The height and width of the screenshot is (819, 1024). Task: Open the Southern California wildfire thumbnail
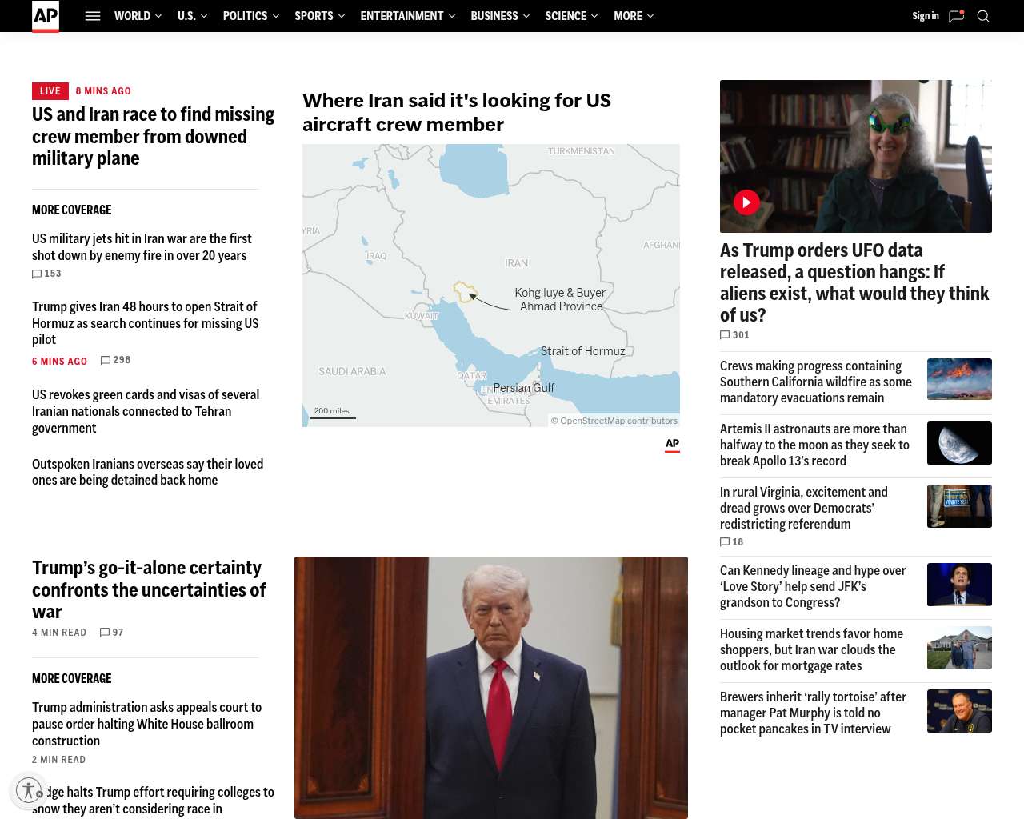959,379
